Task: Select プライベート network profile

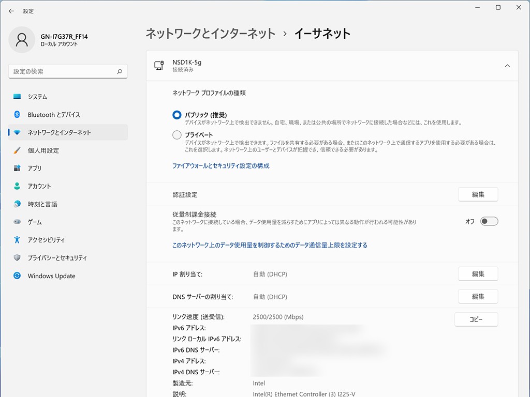Action: point(177,135)
